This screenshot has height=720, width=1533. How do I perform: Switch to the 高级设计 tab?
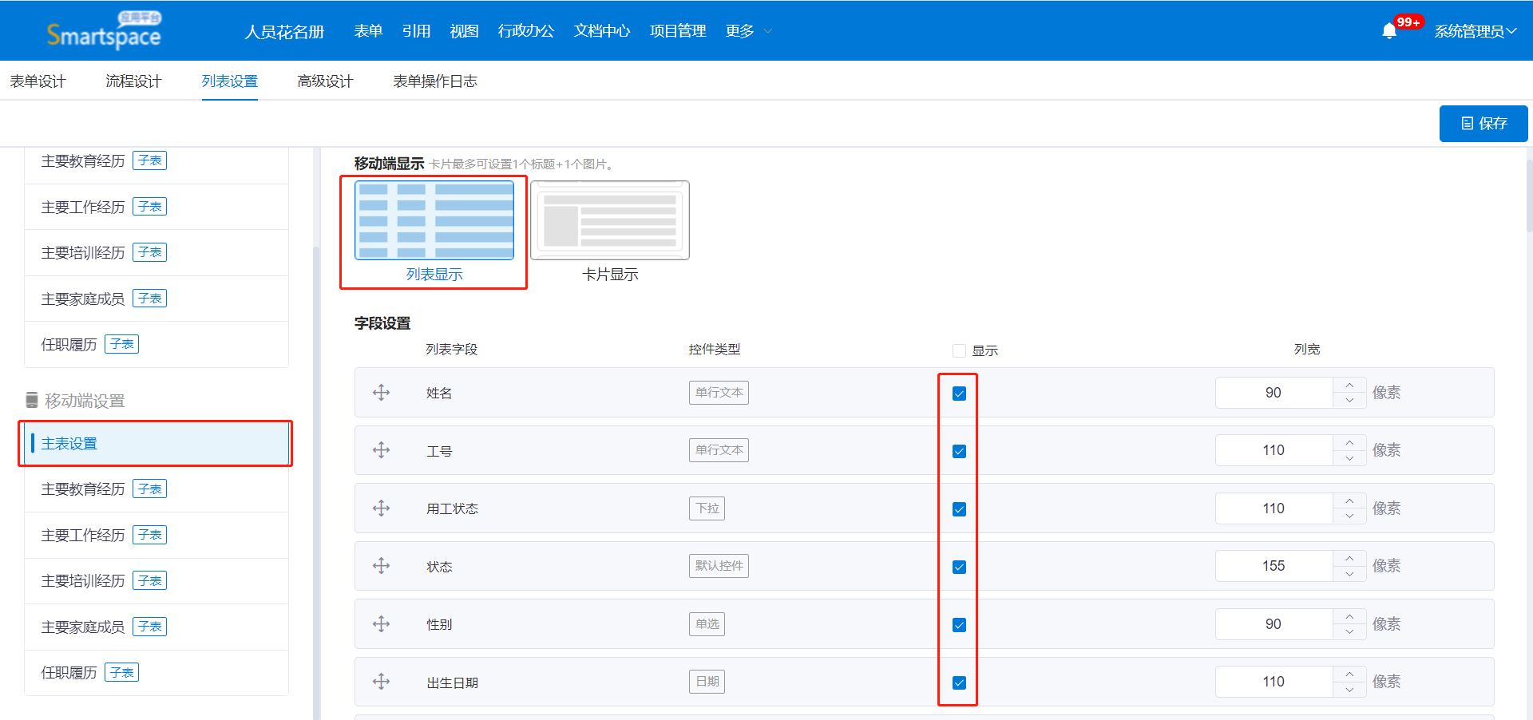[x=325, y=81]
